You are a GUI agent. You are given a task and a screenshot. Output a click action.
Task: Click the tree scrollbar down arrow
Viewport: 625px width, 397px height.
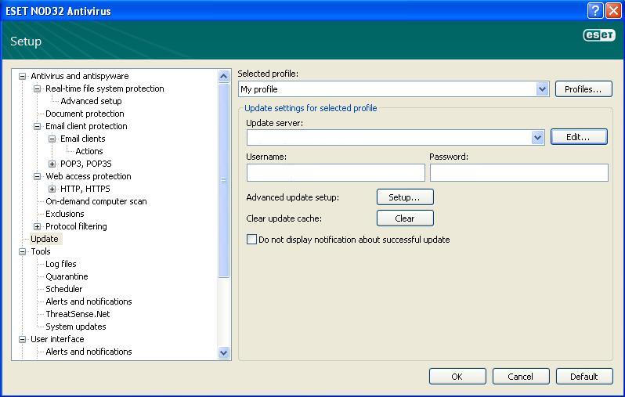(224, 352)
